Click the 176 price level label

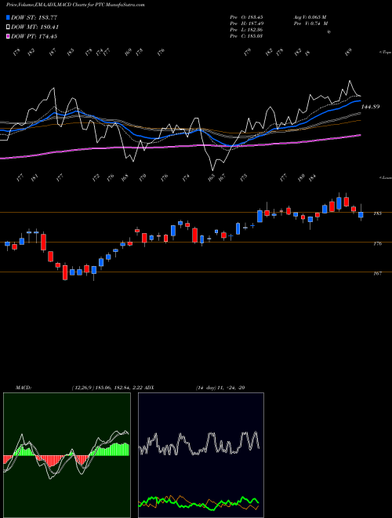pos(377,244)
